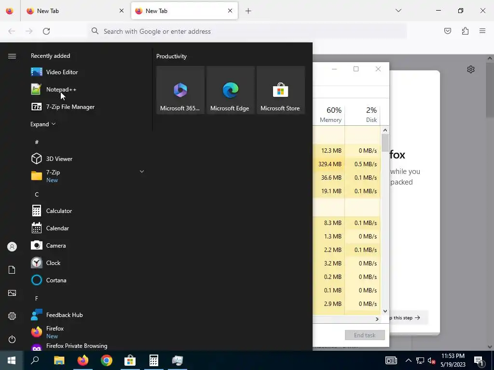This screenshot has width=494, height=370.
Task: Open the # app index header
Action: click(37, 142)
